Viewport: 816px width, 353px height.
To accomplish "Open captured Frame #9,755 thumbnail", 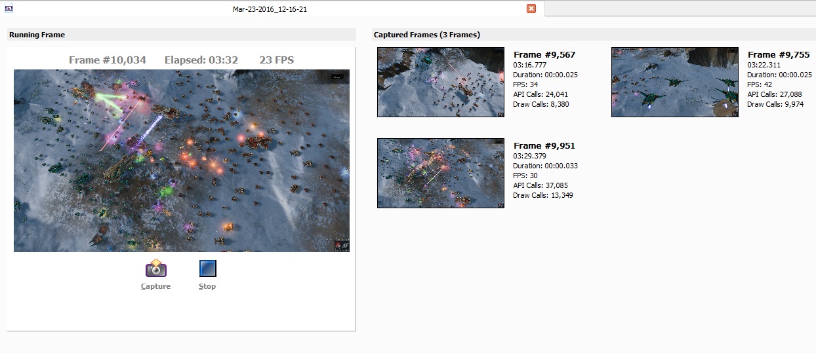I will tap(675, 82).
